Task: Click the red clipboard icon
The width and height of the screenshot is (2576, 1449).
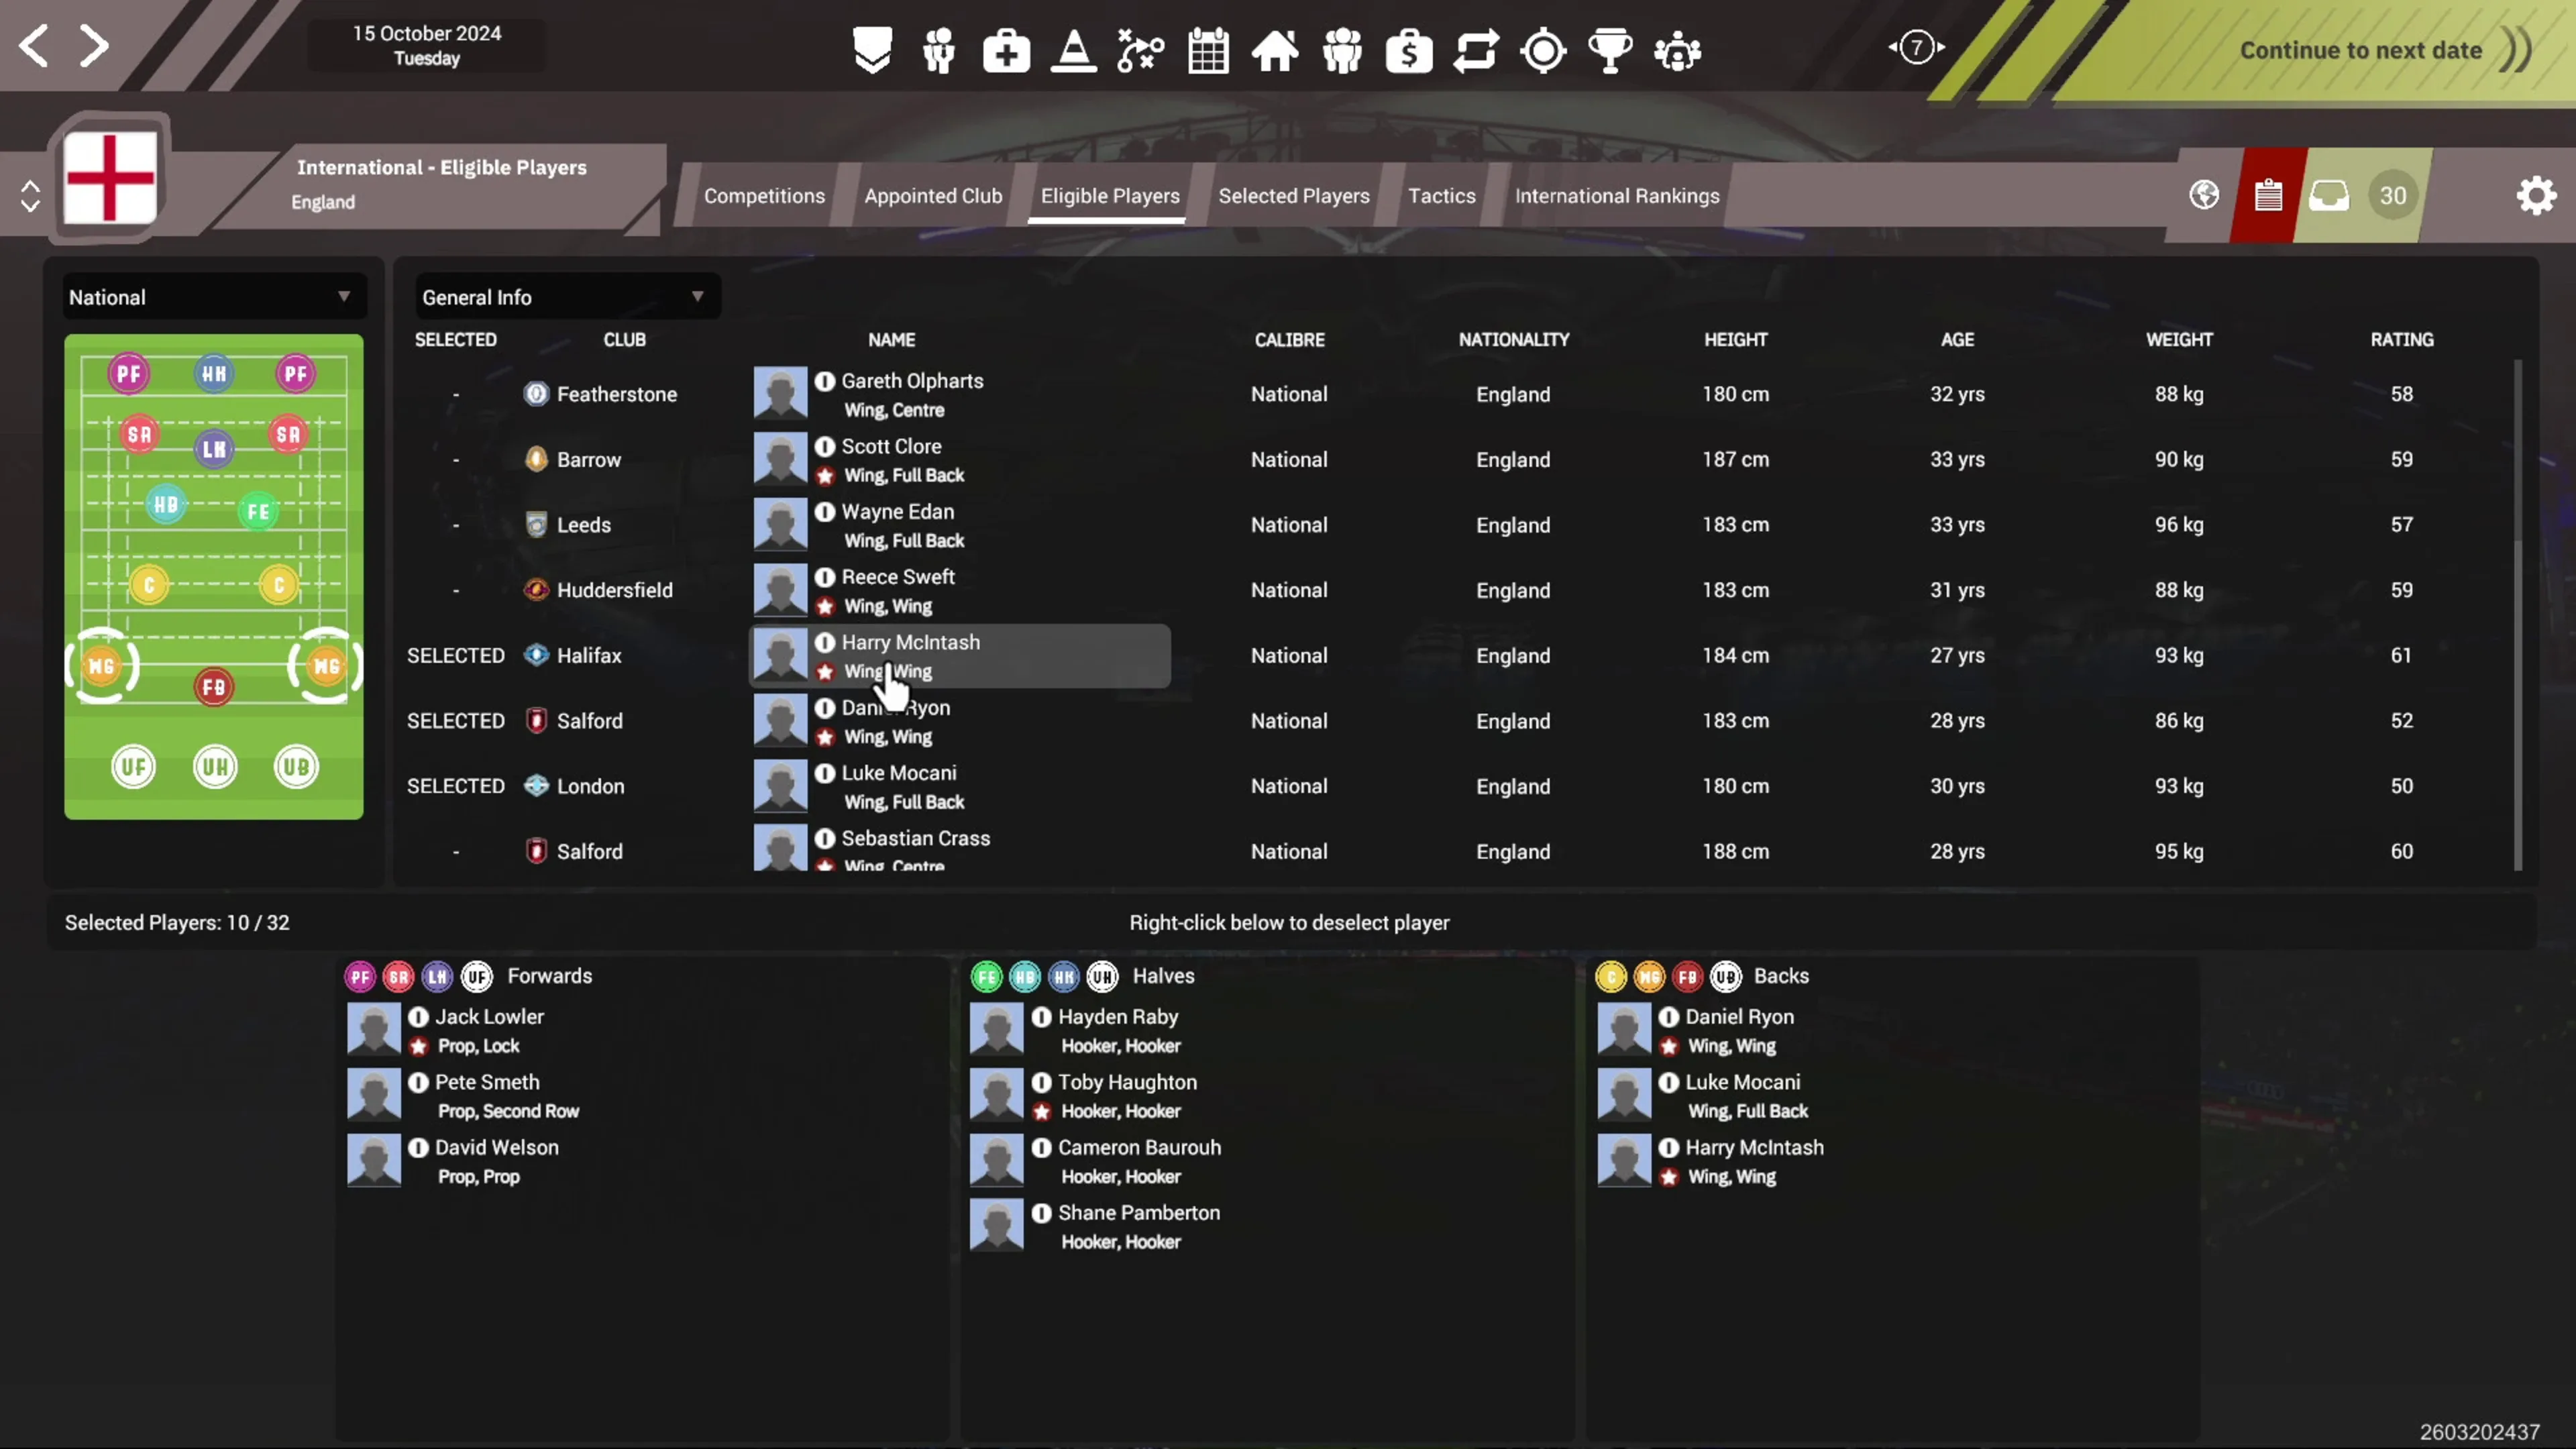Action: tap(2268, 195)
